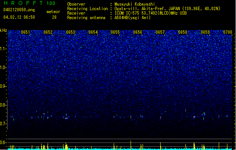Click the tall yellow power spike after 0655

click(131, 145)
